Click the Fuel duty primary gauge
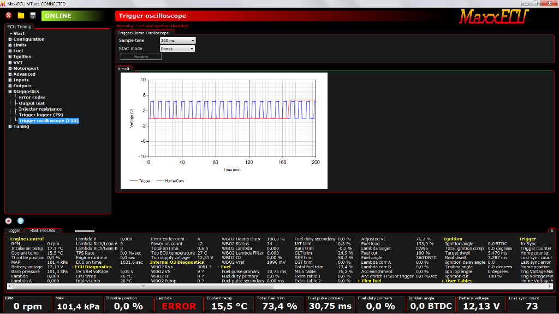This screenshot has width=559, height=314. pos(380,304)
